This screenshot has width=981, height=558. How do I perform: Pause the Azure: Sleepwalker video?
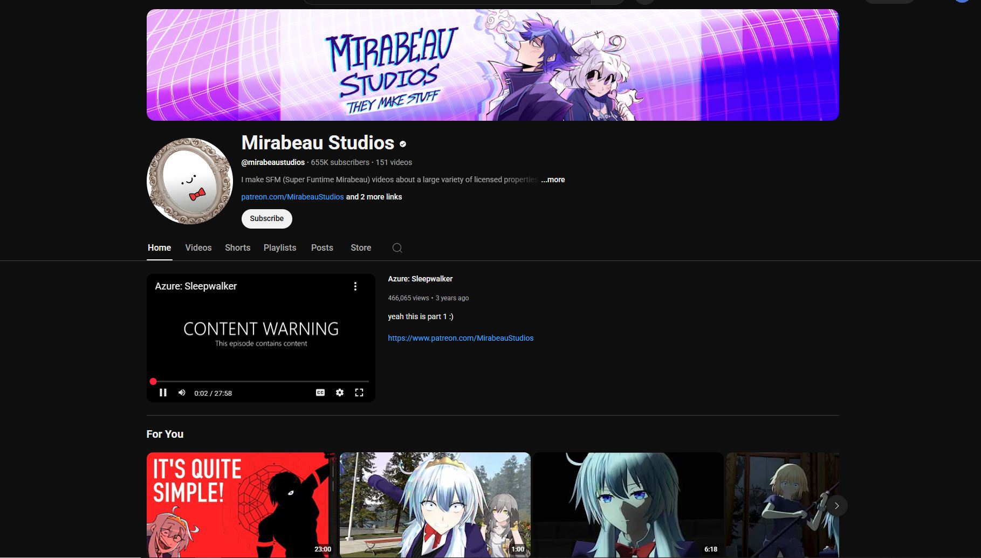(x=163, y=392)
